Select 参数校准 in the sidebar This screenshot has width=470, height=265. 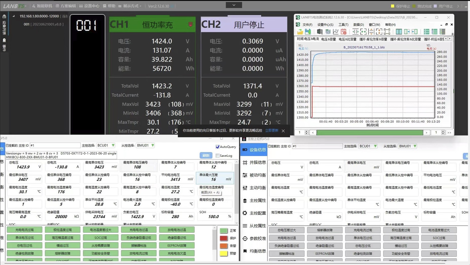[254, 238]
